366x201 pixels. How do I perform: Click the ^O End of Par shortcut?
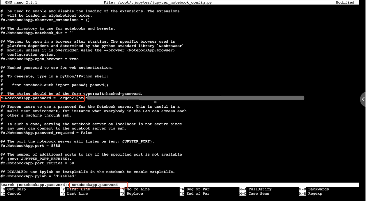tap(195, 194)
